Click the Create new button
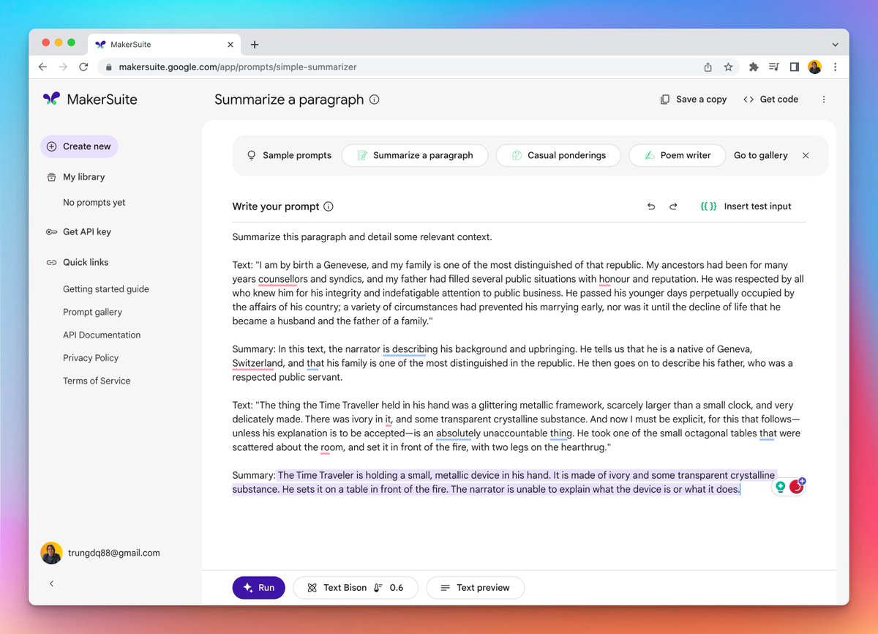The image size is (878, 634). [x=79, y=146]
